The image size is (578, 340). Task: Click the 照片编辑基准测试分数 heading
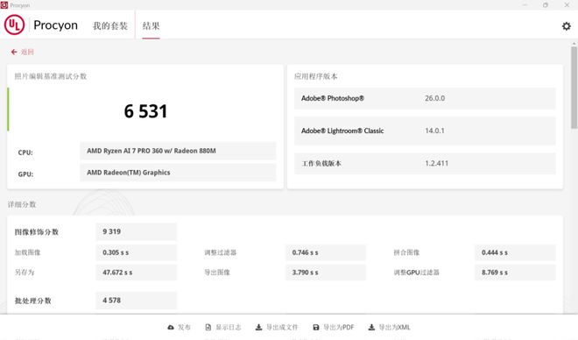tap(51, 76)
